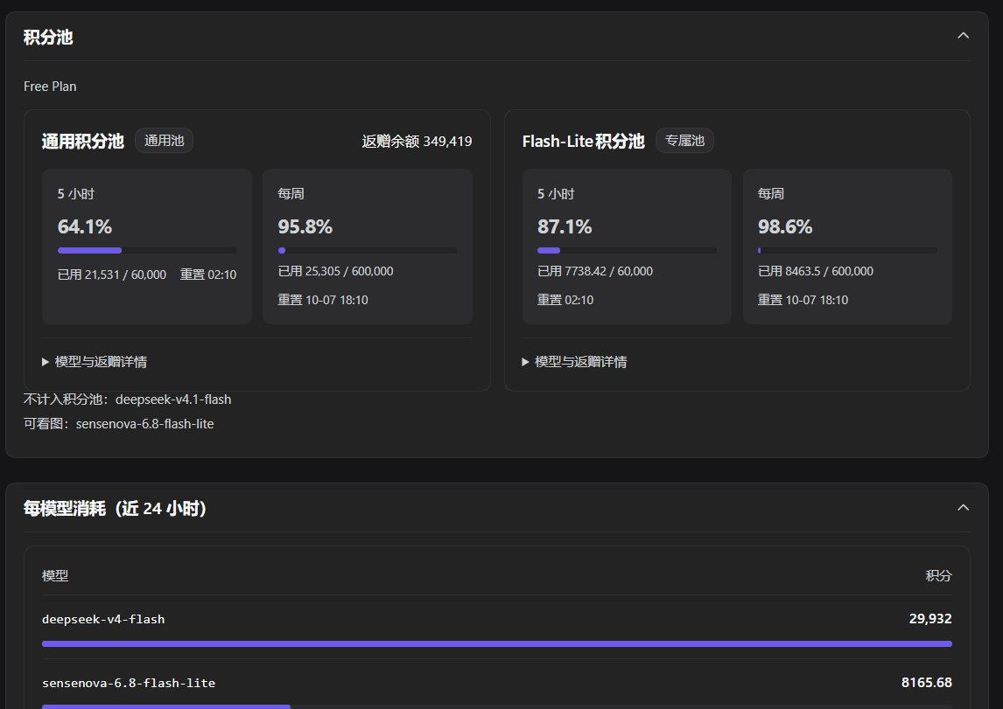Click the deepseek-v4-flash model name

pyautogui.click(x=103, y=619)
